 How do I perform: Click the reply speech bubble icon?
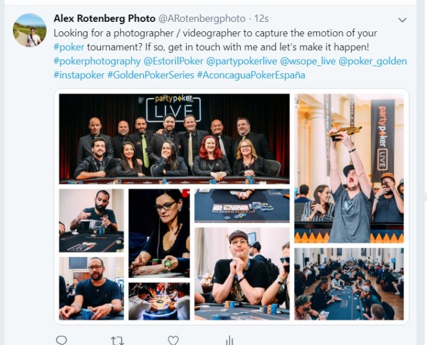[61, 340]
